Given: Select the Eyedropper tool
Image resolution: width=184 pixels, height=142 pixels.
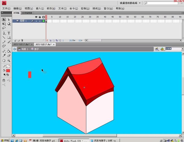Looking at the screenshot, I should (4, 55).
